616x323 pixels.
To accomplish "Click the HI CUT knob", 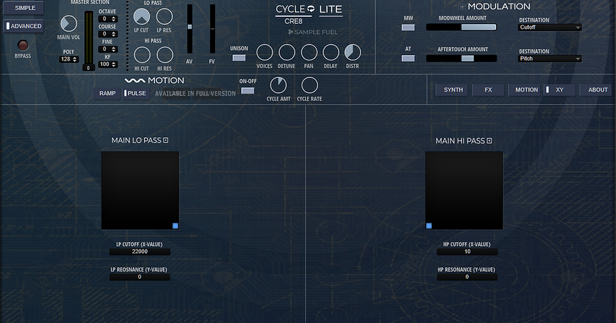I will [142, 55].
